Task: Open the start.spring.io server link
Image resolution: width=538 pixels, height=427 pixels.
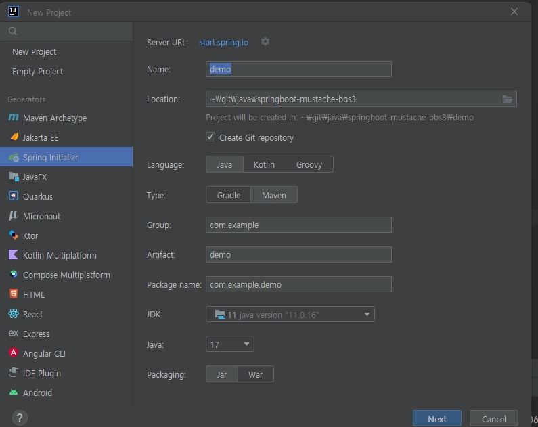Action: [x=223, y=43]
